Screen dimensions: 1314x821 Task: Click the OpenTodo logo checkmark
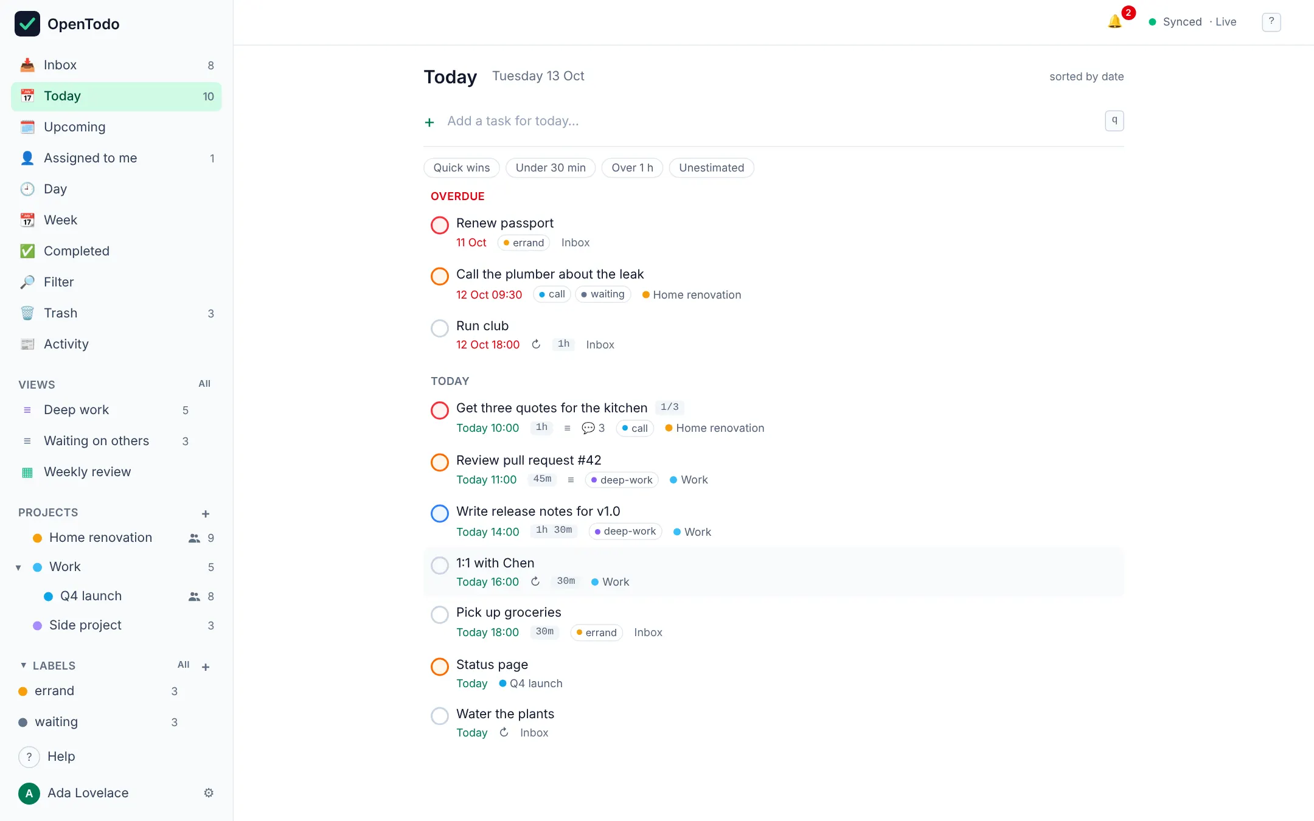point(27,24)
